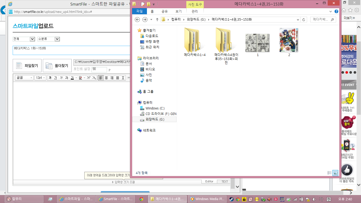361x203 pixels.
Task: Go up one folder level in Explorer
Action: coord(157,20)
